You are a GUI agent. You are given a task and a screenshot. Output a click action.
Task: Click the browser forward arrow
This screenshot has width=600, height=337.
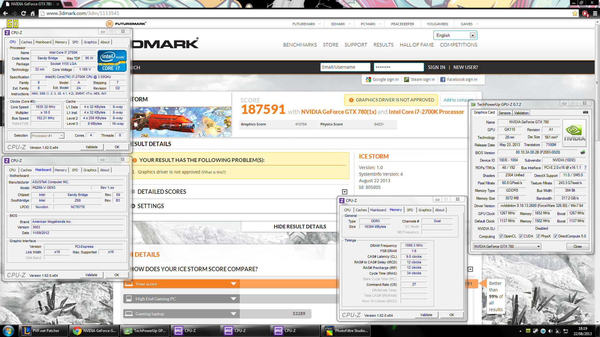pos(14,13)
